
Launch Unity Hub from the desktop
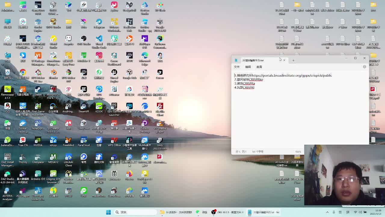tap(84, 125)
